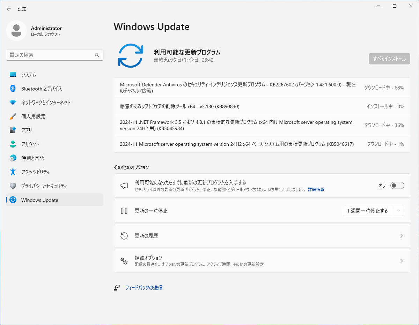Screen dimensions: 419x325
Task: Select Bluetooth とデバイス in the sidebar
Action: [x=55, y=89]
